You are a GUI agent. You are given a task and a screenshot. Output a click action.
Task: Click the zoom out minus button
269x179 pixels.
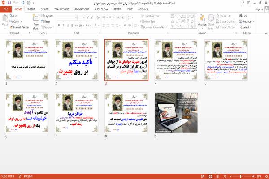point(231,176)
